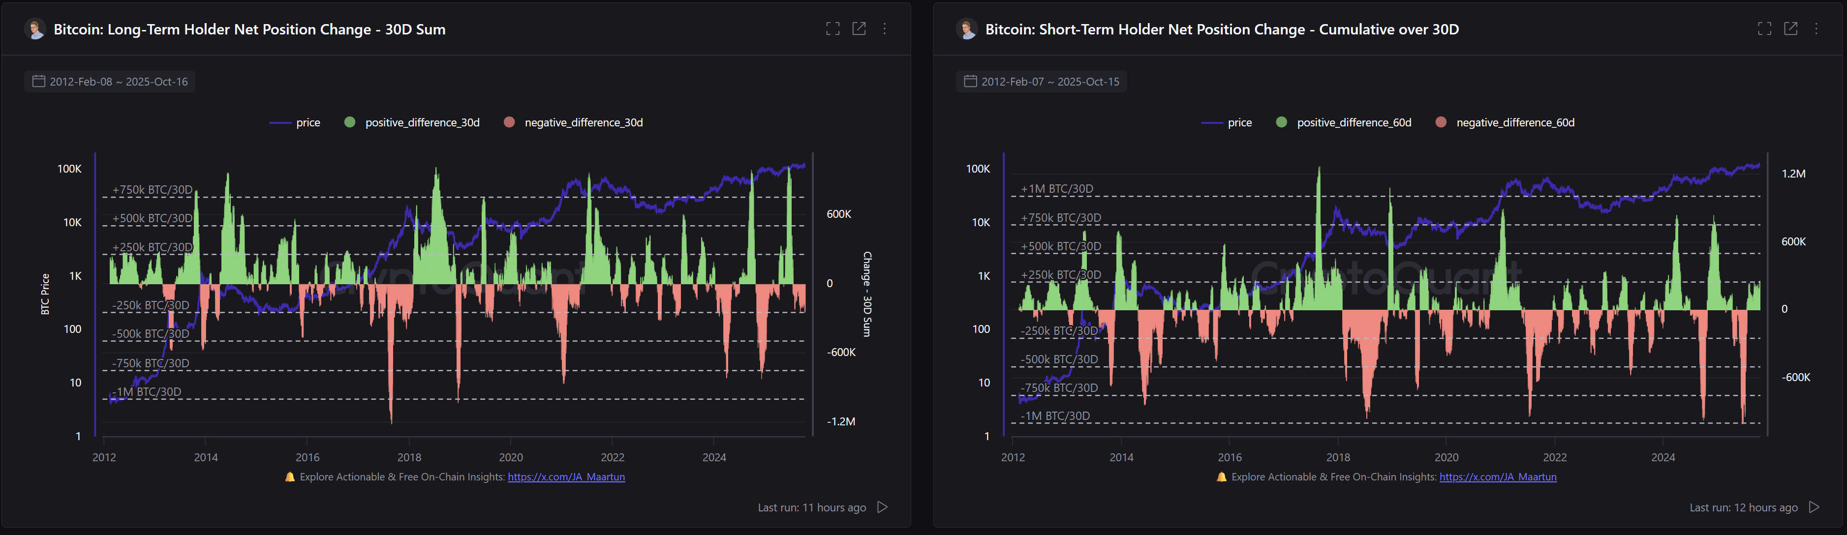Screen dimensions: 1847x535
Task: Open date range 2012-Feb-07 ~ 2025-Oct-15 picker
Action: (x=1041, y=82)
